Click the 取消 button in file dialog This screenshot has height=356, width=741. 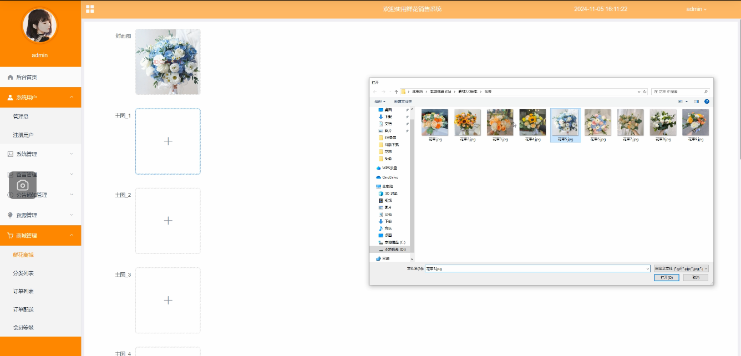pos(696,277)
